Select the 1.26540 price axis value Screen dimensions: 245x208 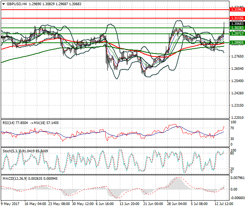coord(237,68)
